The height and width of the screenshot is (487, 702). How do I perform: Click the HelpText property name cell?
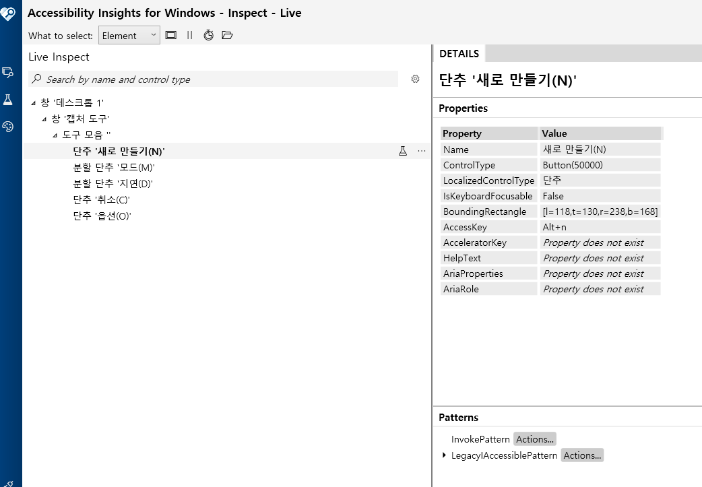[x=489, y=258]
